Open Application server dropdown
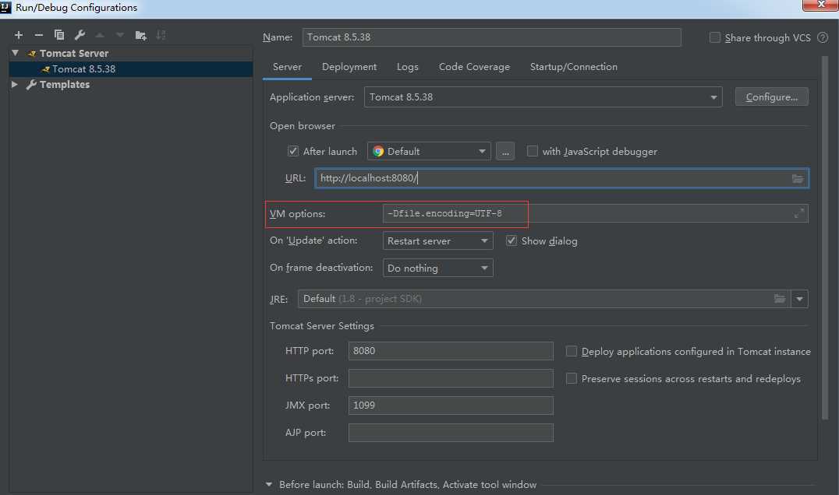Viewport: 839px width, 495px height. click(x=543, y=97)
